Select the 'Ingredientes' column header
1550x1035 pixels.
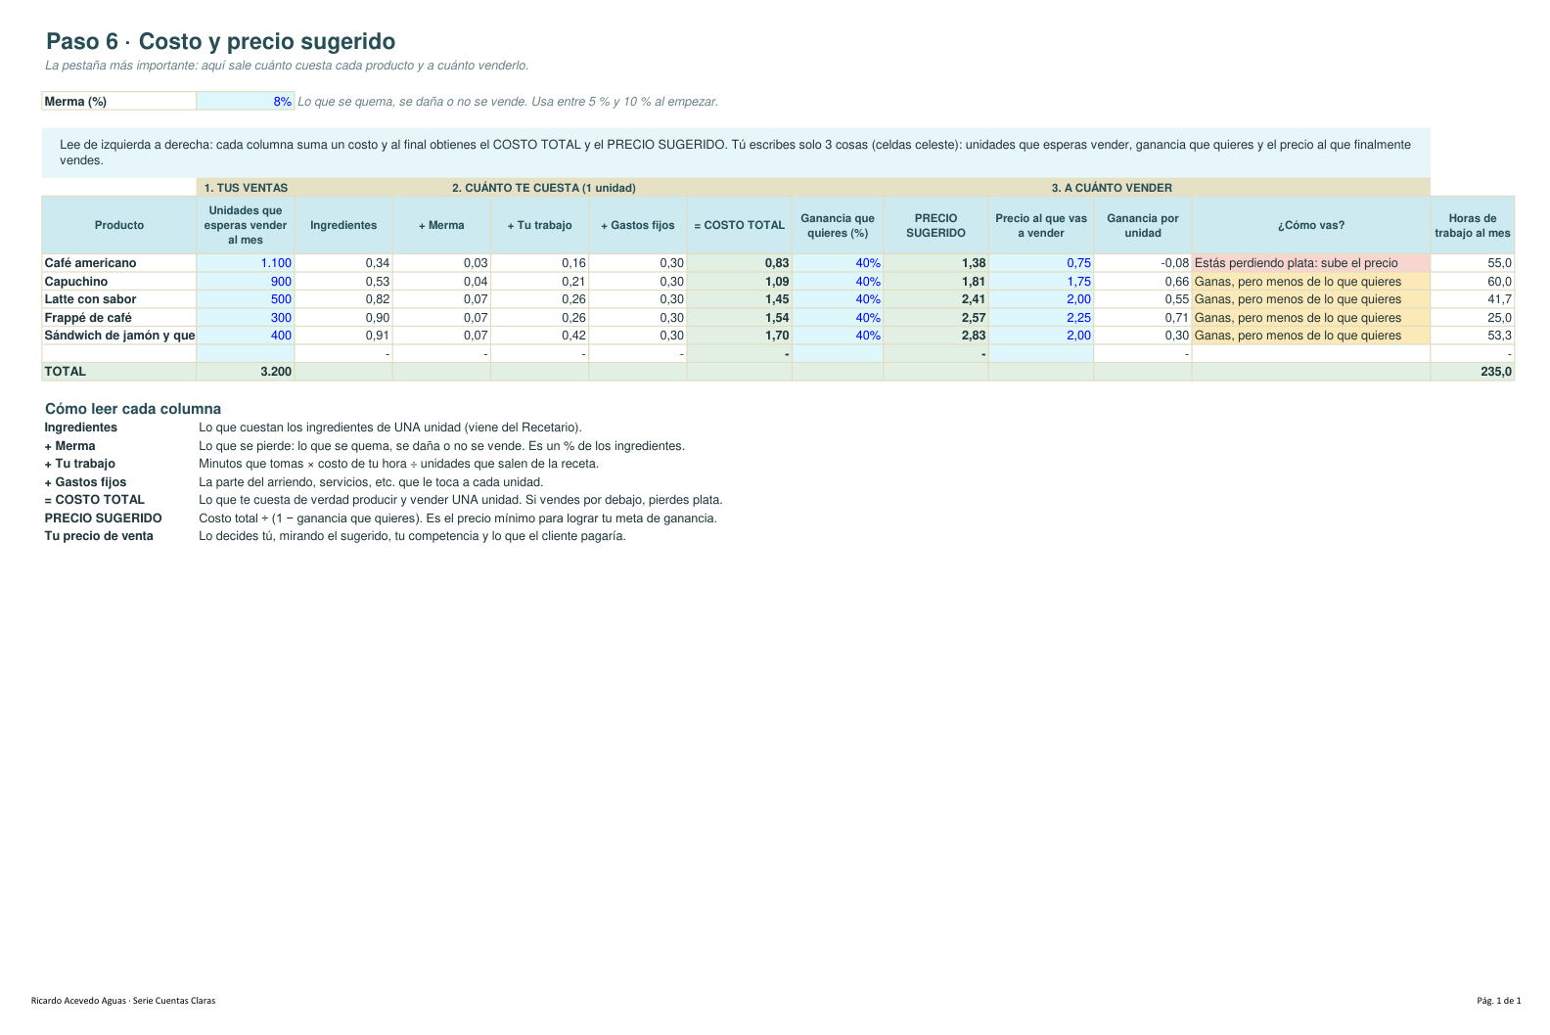pos(343,225)
